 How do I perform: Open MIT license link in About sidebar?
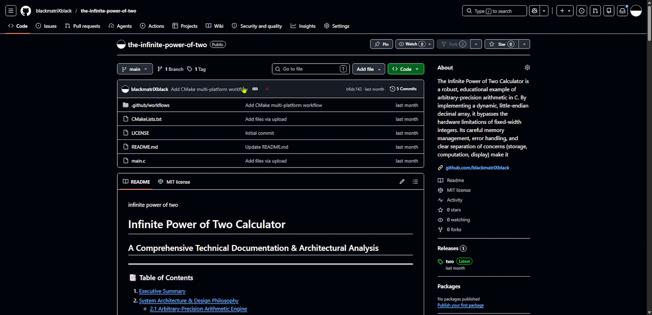(454, 190)
